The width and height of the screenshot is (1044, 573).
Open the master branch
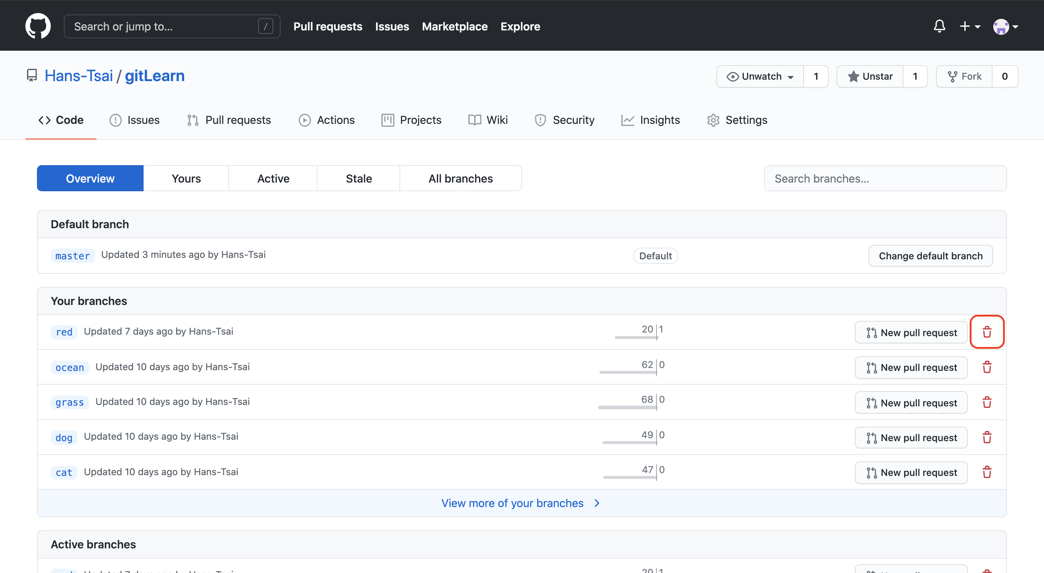pos(72,255)
